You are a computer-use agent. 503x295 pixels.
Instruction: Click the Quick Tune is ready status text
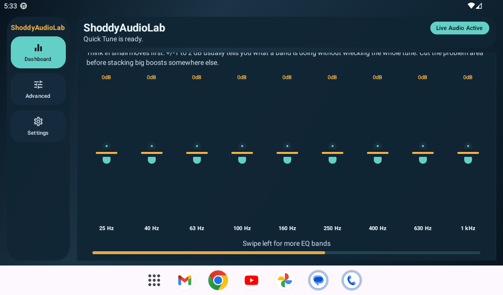(113, 39)
